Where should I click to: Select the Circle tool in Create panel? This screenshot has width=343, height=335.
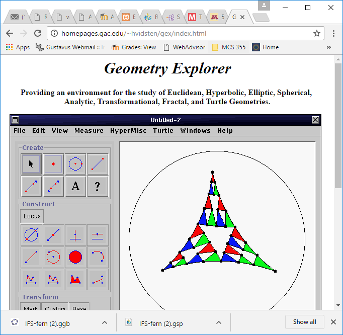coord(75,164)
